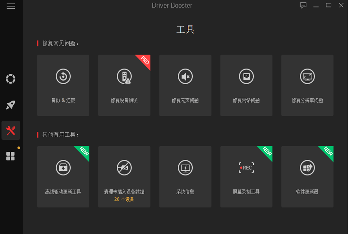Click the 清理未插入设备数据 unplugged device icon
Viewport: 348px width, 234px height.
[x=124, y=168]
